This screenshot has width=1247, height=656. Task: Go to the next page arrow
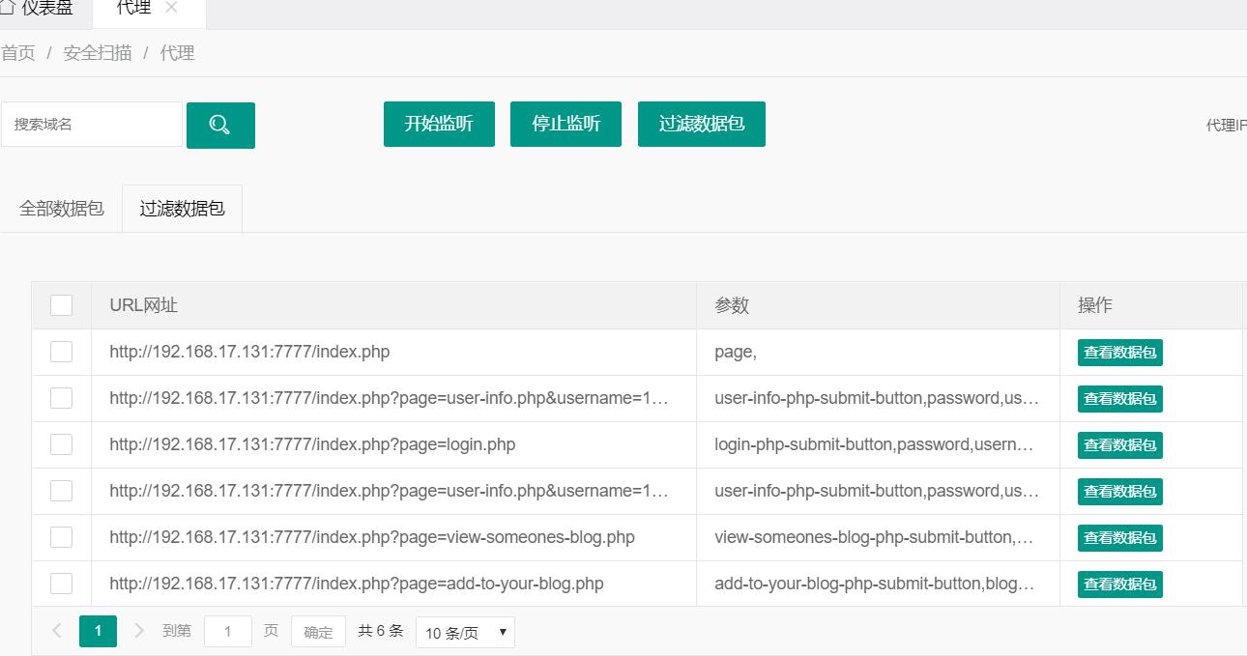coord(139,631)
